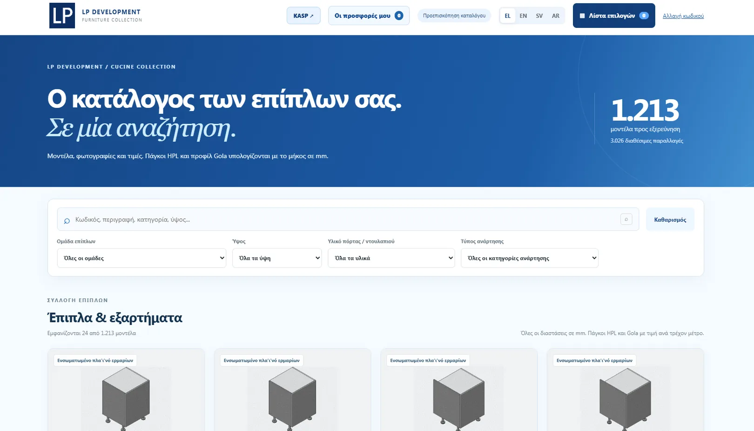Click the Αλλαγή κωδικού link
Screen dimensions: 754x431
tap(683, 16)
